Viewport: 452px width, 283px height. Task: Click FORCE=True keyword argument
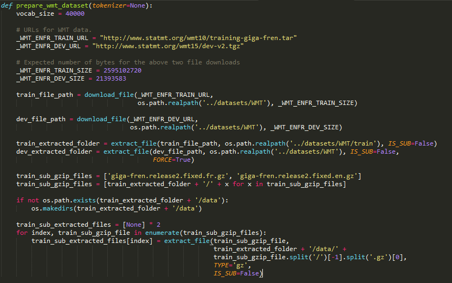tap(172, 160)
